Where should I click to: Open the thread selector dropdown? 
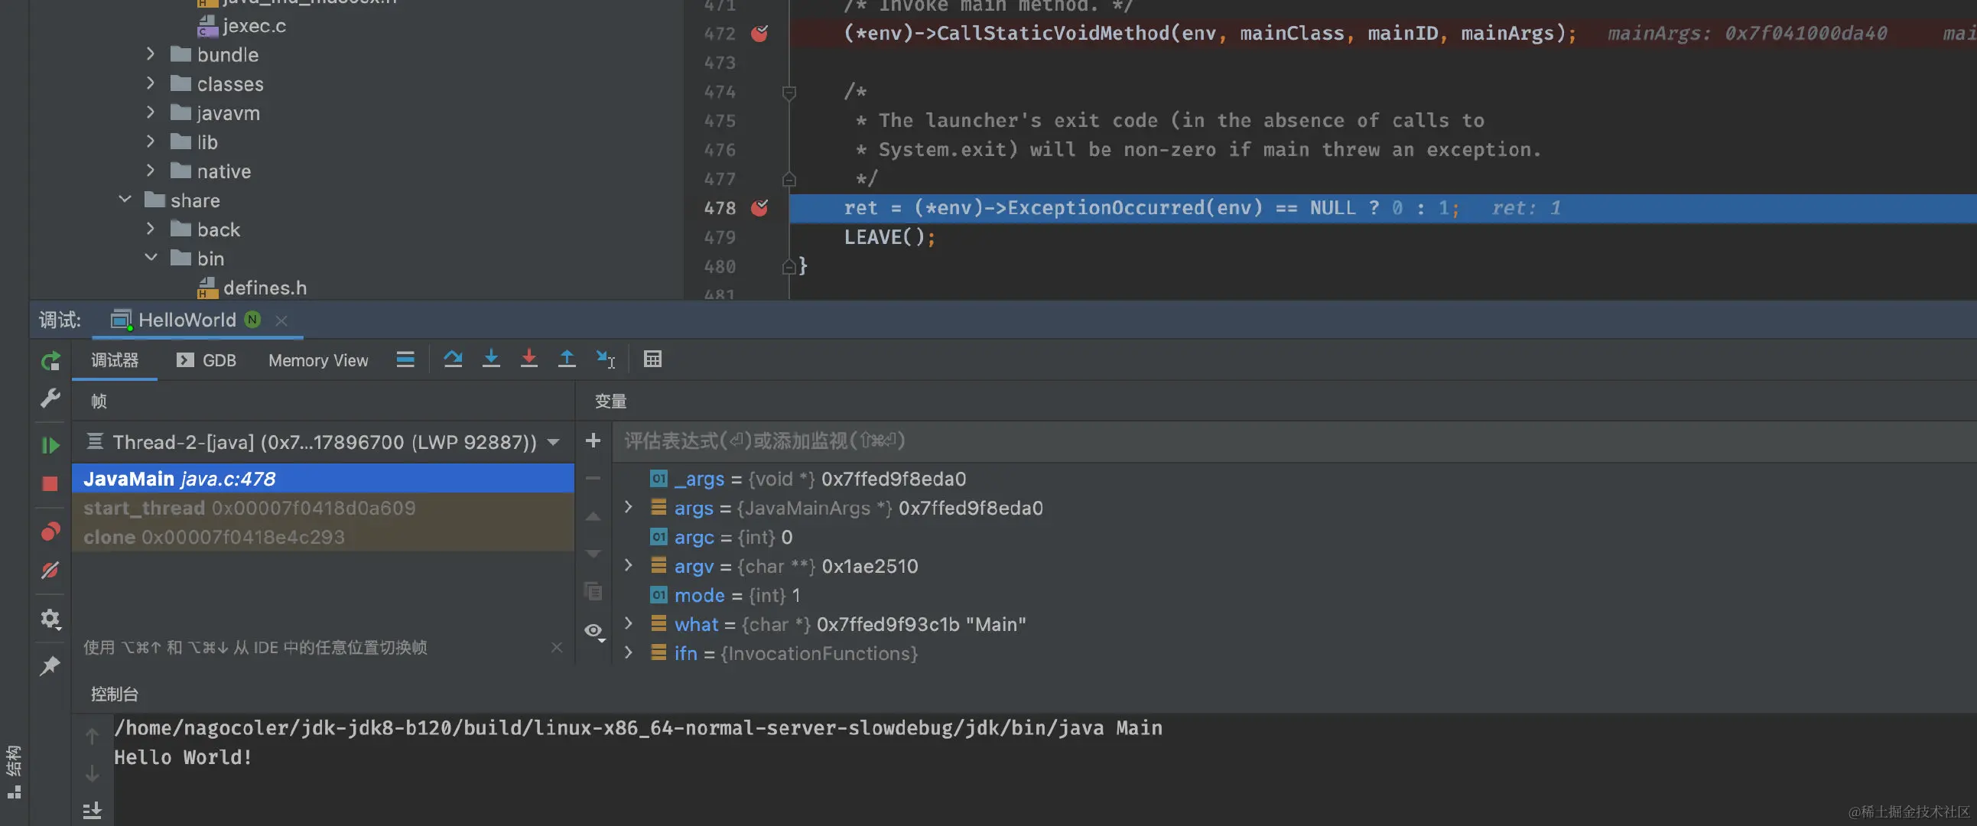coord(554,443)
